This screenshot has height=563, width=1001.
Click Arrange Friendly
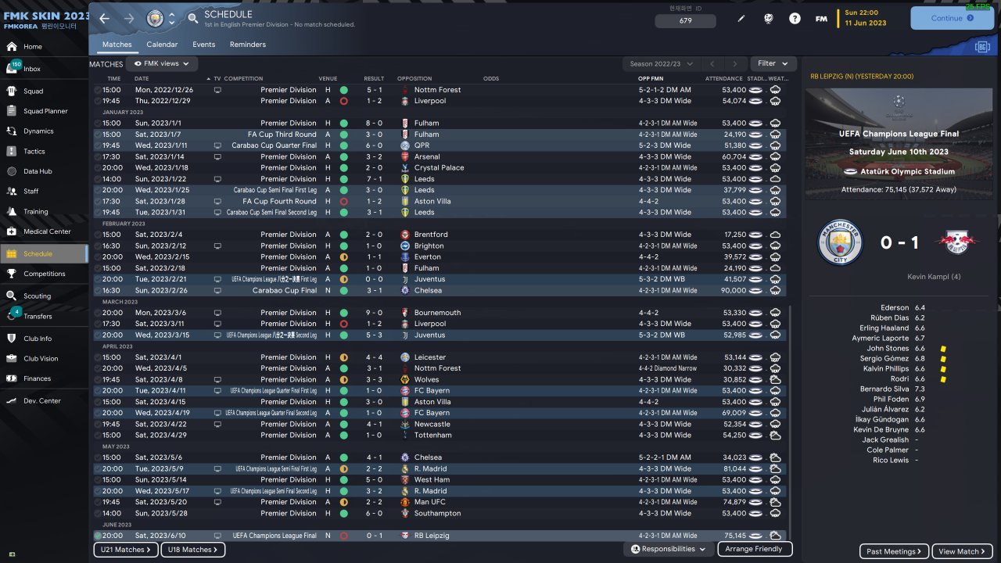point(753,550)
